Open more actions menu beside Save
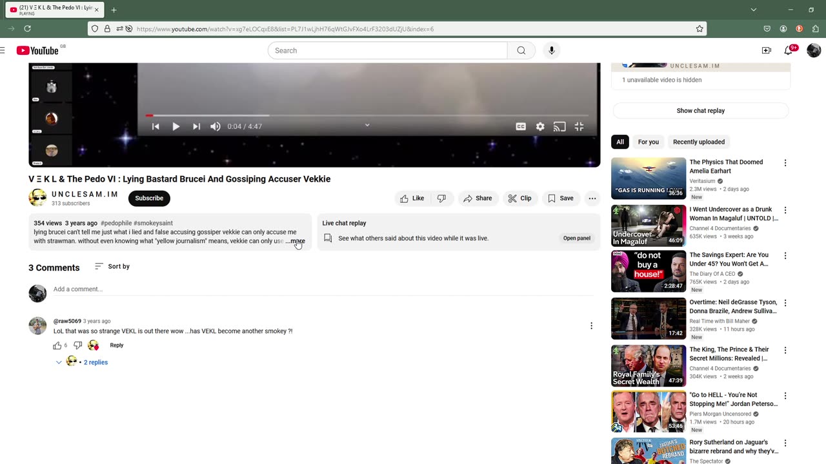Screen dimensions: 826x464 point(592,198)
